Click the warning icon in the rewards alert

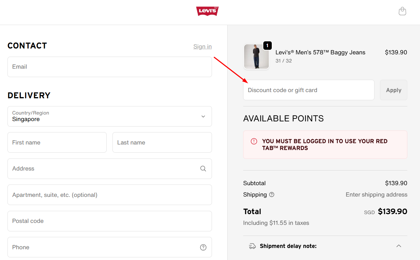(x=254, y=141)
